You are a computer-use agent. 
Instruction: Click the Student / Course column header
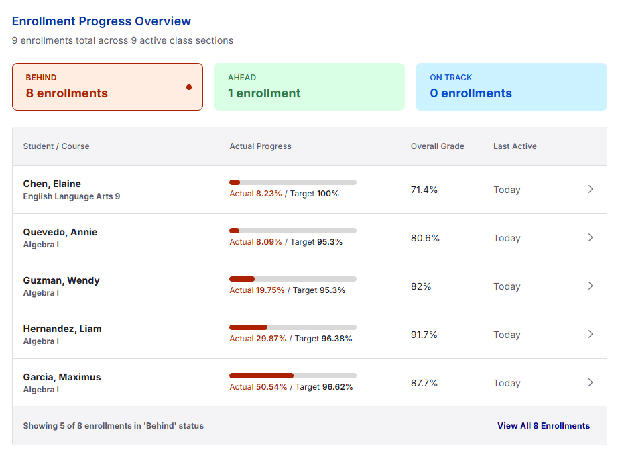[56, 146]
